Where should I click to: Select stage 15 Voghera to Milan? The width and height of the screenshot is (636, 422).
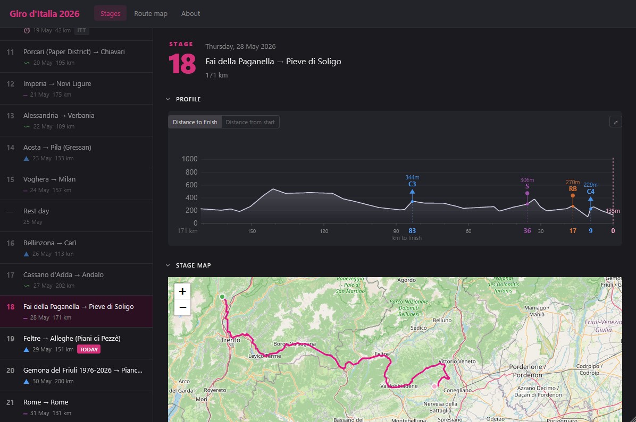[x=76, y=184]
